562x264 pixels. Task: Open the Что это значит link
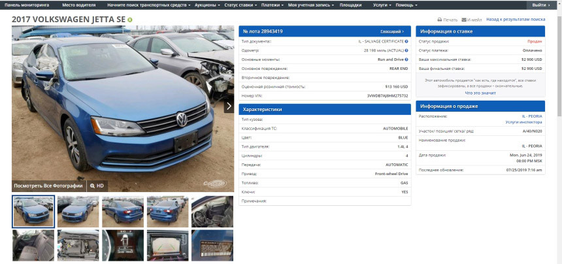(480, 93)
